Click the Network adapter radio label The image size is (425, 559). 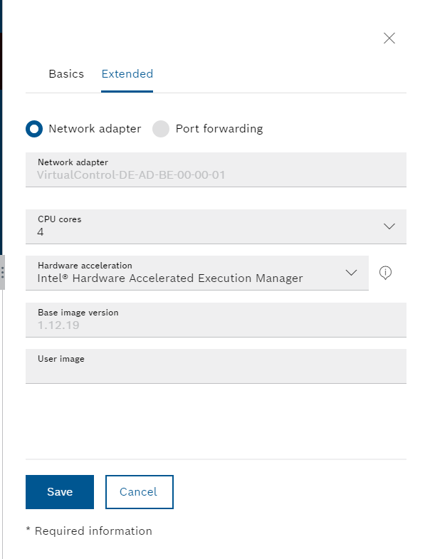tap(95, 129)
